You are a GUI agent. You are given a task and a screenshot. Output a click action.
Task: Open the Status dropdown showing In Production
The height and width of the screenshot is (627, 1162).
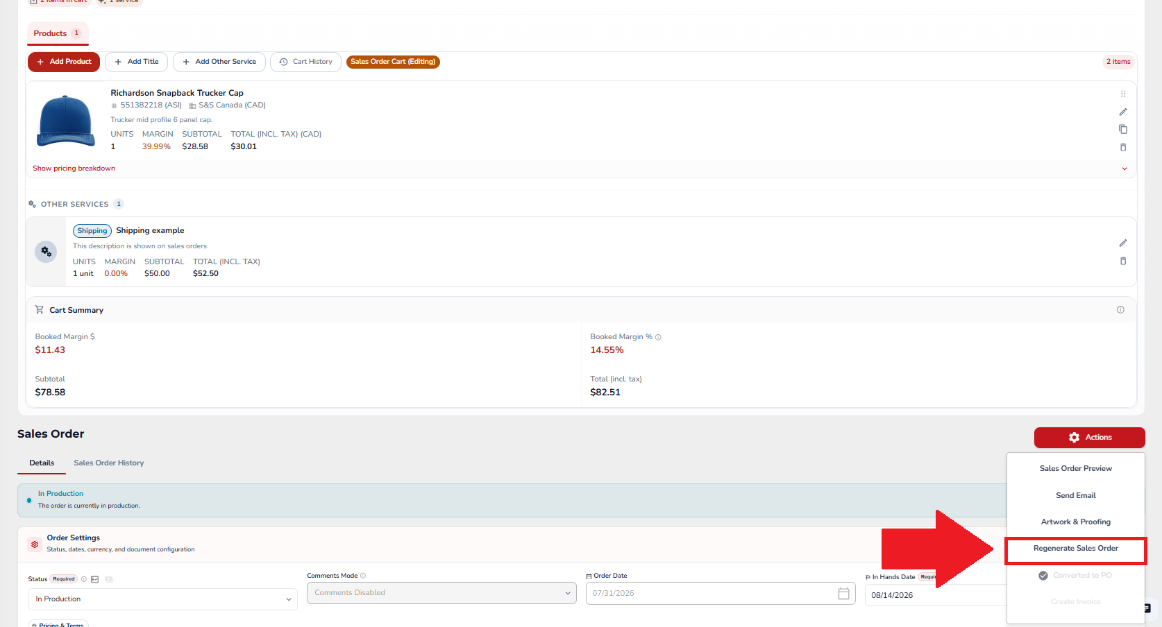click(x=162, y=599)
